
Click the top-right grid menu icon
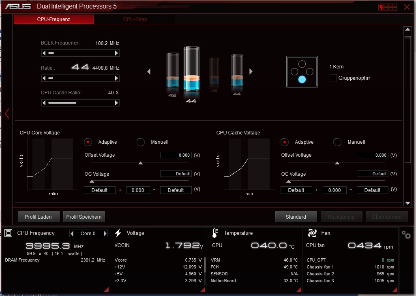(388, 7)
